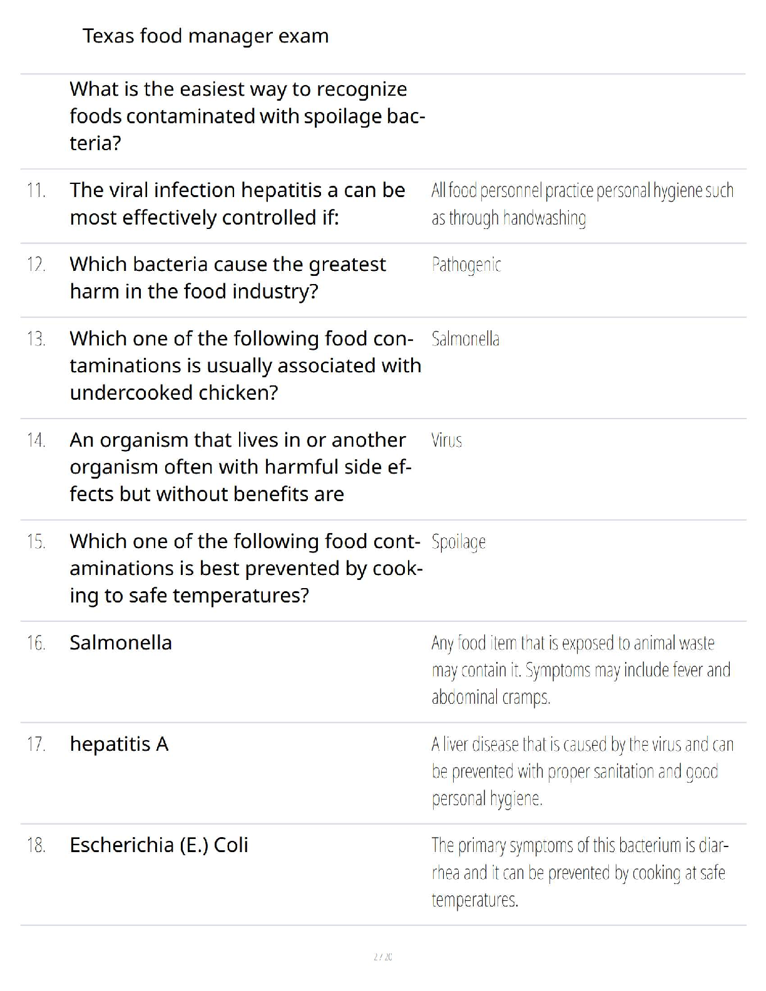Click the "Virus" answer text
766x991 pixels.
click(x=447, y=440)
